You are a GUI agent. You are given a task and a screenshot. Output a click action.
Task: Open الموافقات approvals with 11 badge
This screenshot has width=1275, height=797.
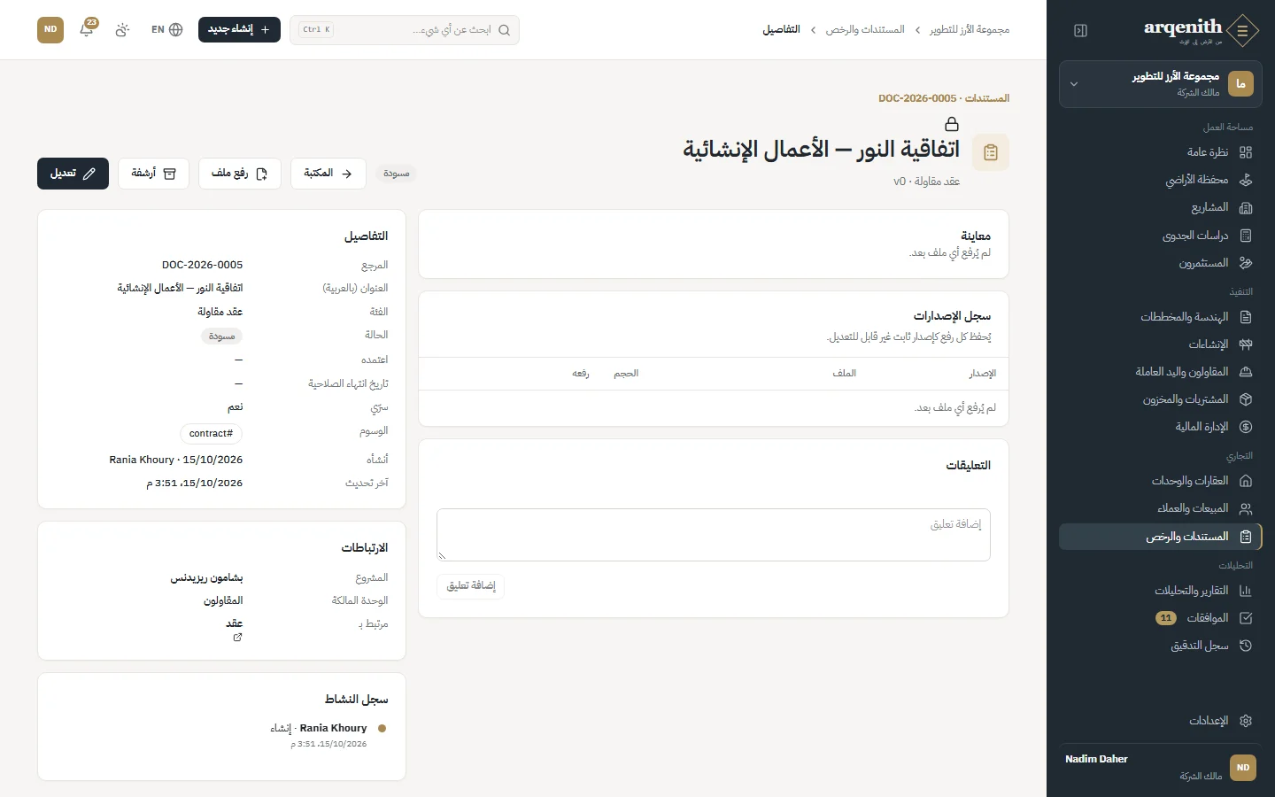(1161, 618)
